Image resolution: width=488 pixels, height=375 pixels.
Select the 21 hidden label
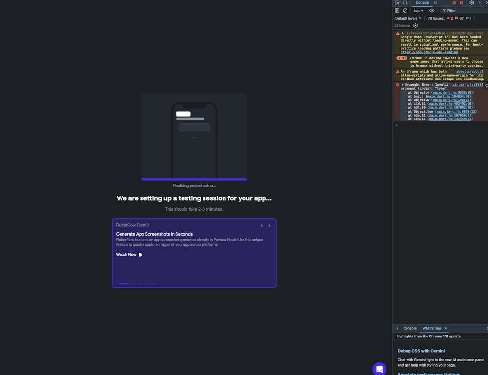[402, 26]
